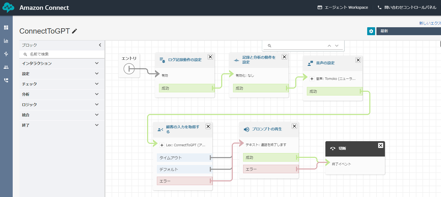Screen dimensions: 441x197
Task: Open the users sidebar icon
Action: coord(6,67)
